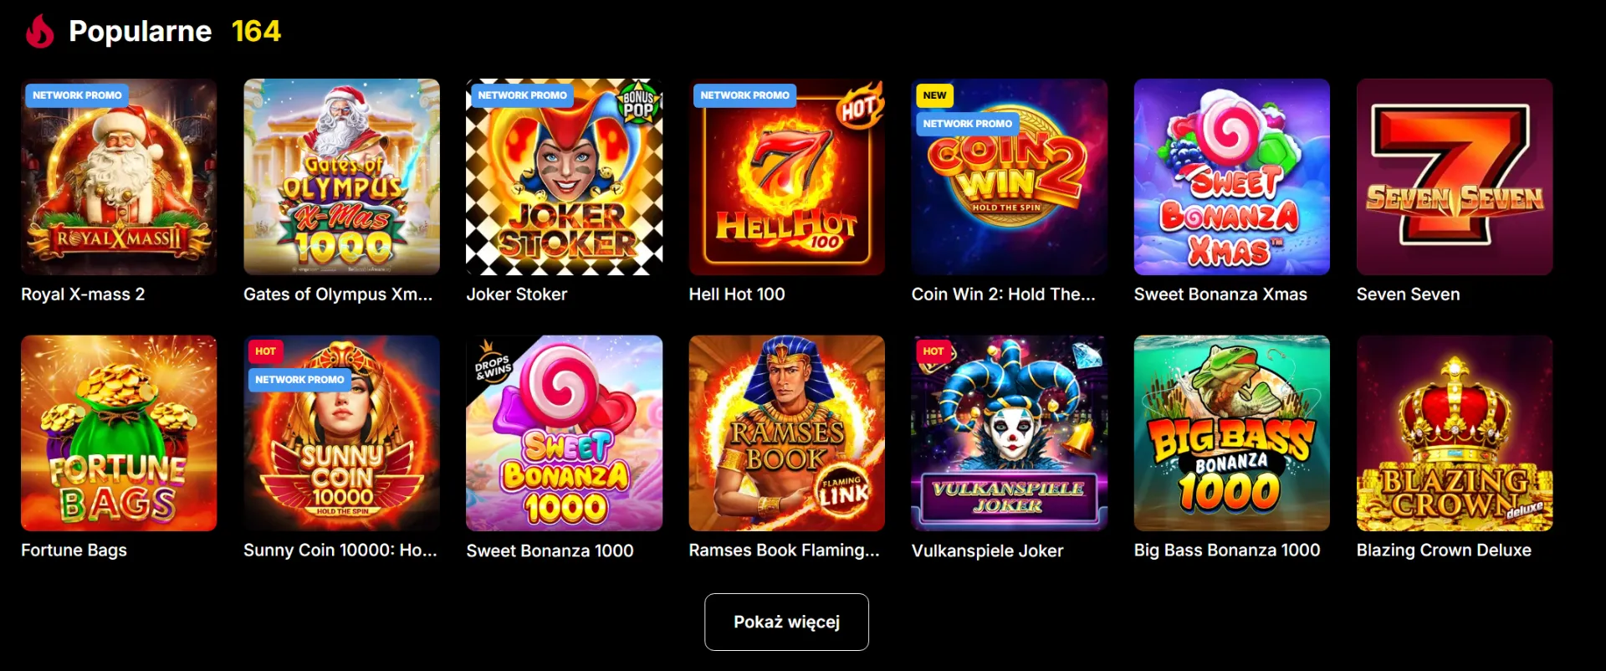Click the flame icon next to Popularne
The width and height of the screenshot is (1606, 671).
[39, 31]
